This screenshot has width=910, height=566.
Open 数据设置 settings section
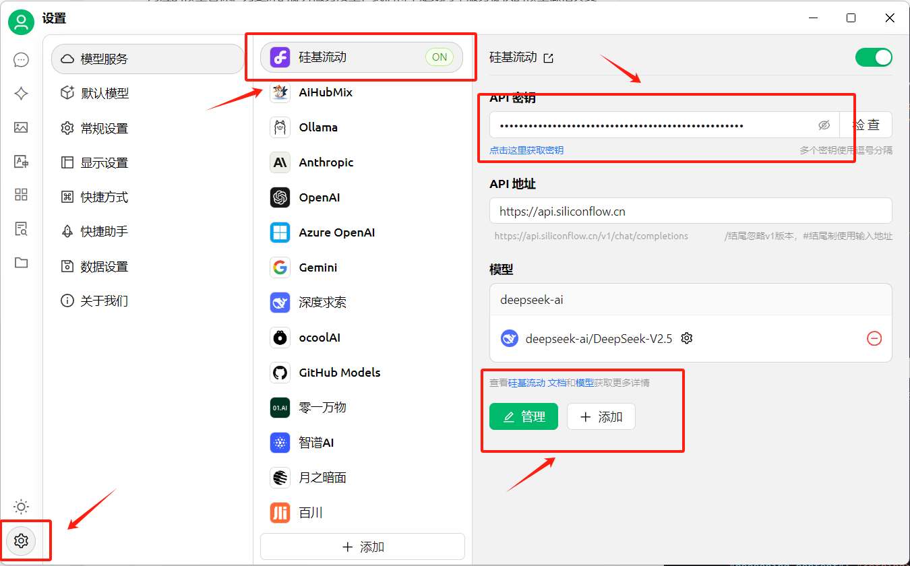[148, 267]
